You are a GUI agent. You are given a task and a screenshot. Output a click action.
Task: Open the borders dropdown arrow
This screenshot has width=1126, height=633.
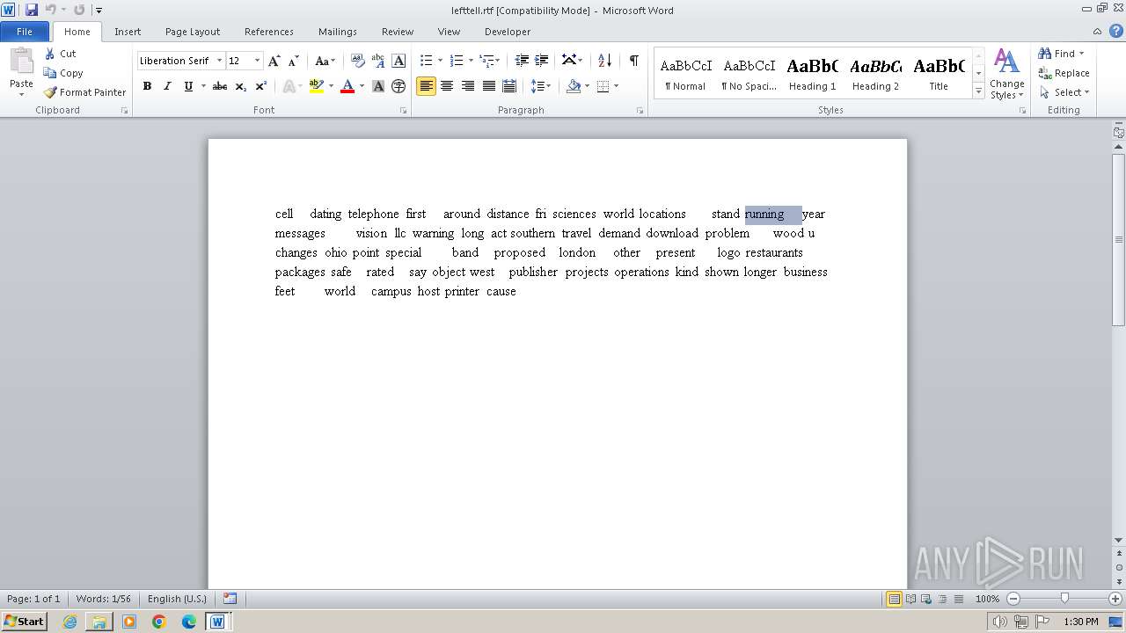click(616, 86)
